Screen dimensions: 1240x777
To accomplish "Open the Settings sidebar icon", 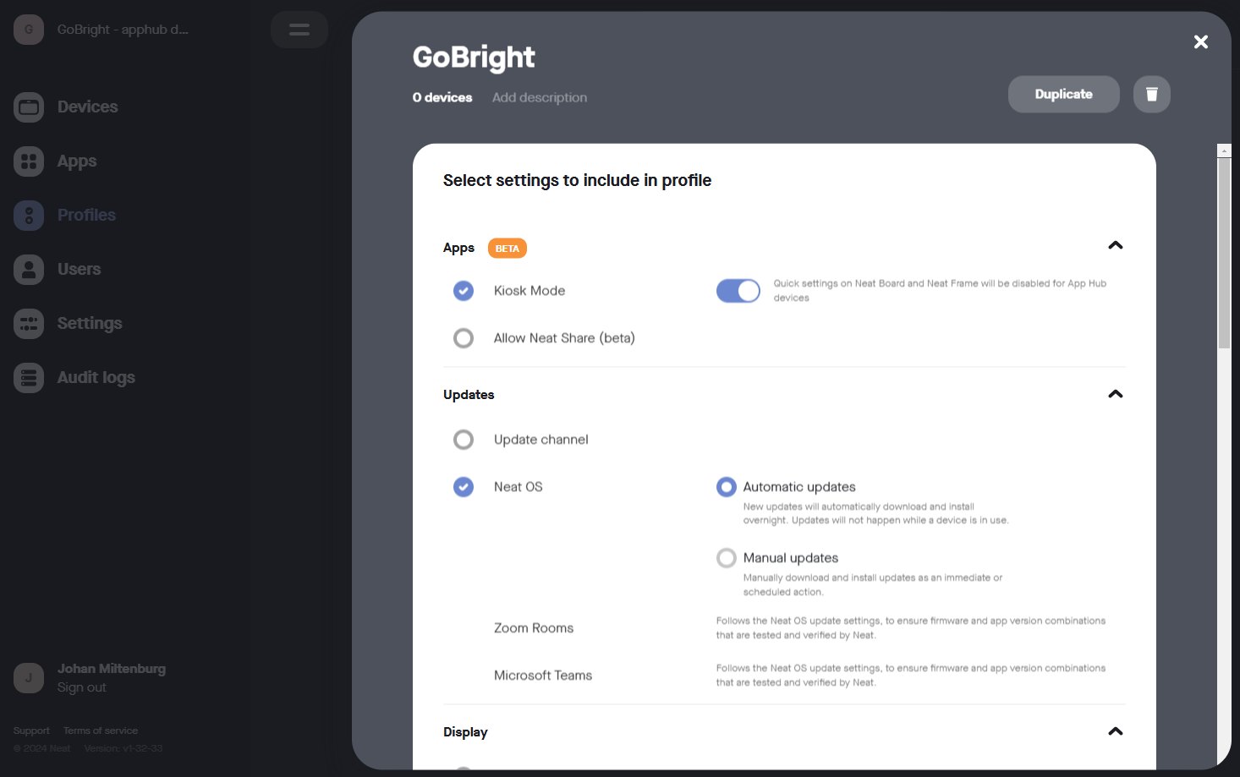I will pyautogui.click(x=29, y=324).
